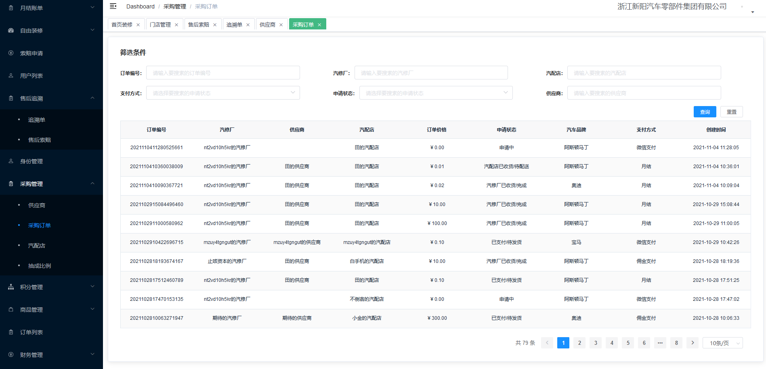This screenshot has height=369, width=766.
Task: Go to the next page arrow
Action: pyautogui.click(x=693, y=343)
